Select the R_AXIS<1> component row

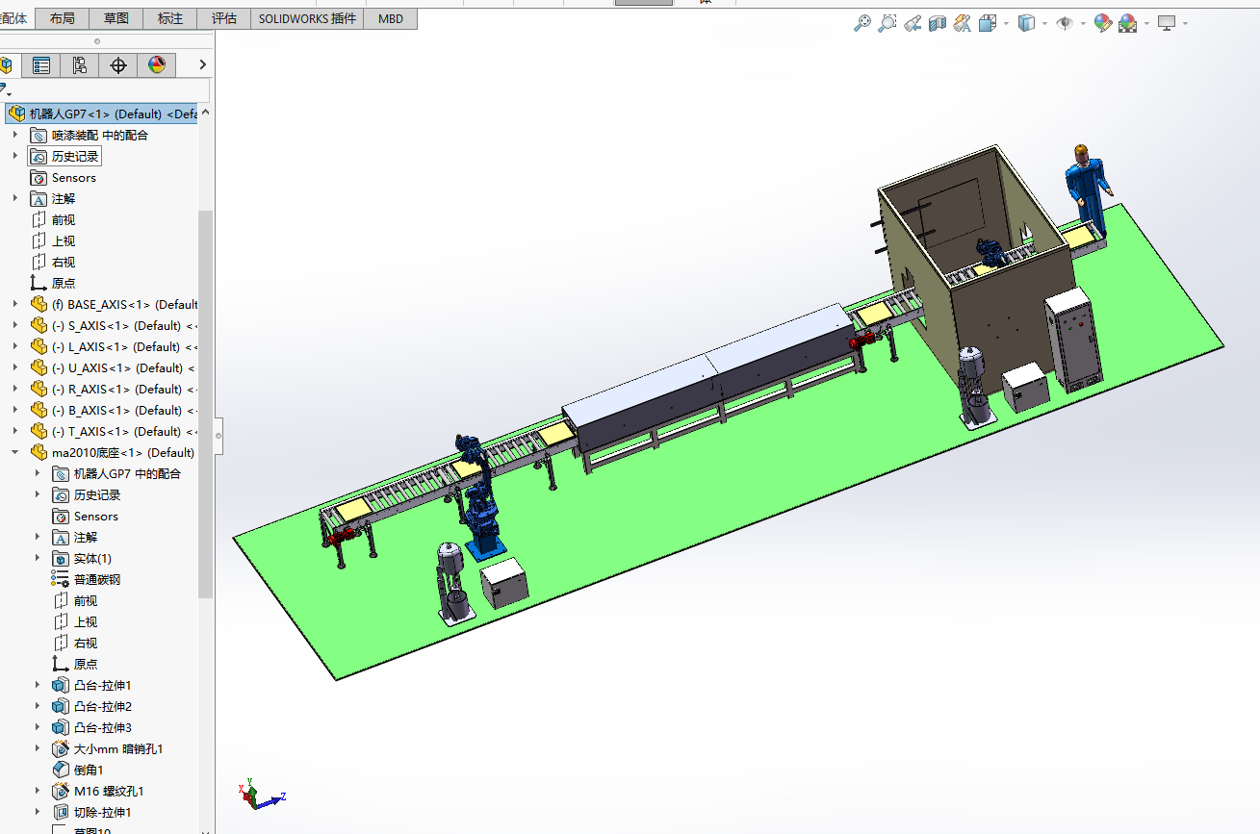[x=114, y=389]
